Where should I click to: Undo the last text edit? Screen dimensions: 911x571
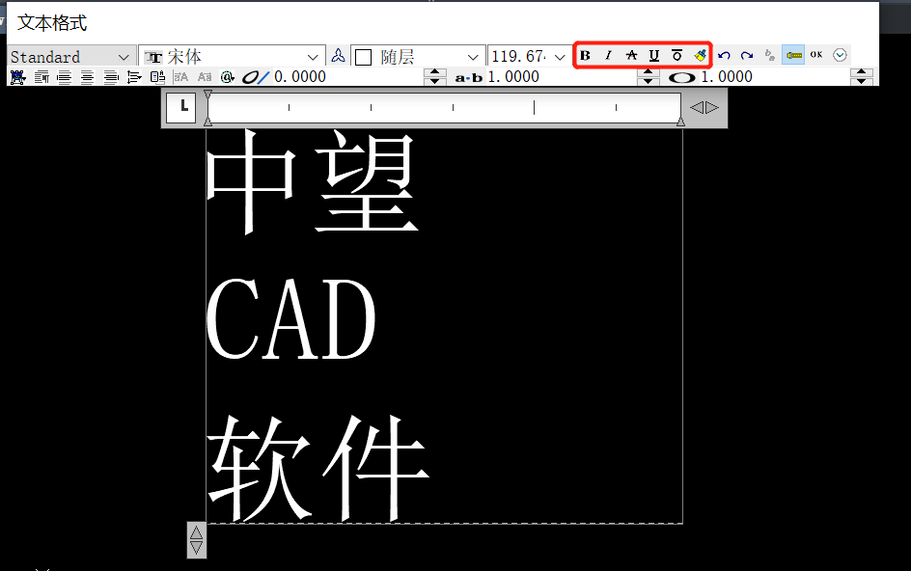pyautogui.click(x=724, y=56)
